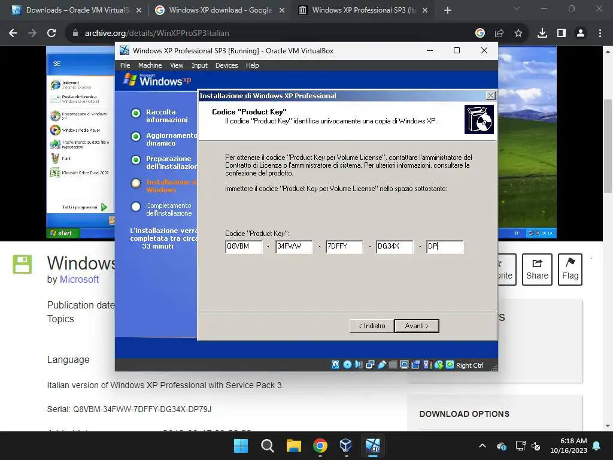
Task: Click the Avanti button in the setup dialog
Action: coord(417,326)
